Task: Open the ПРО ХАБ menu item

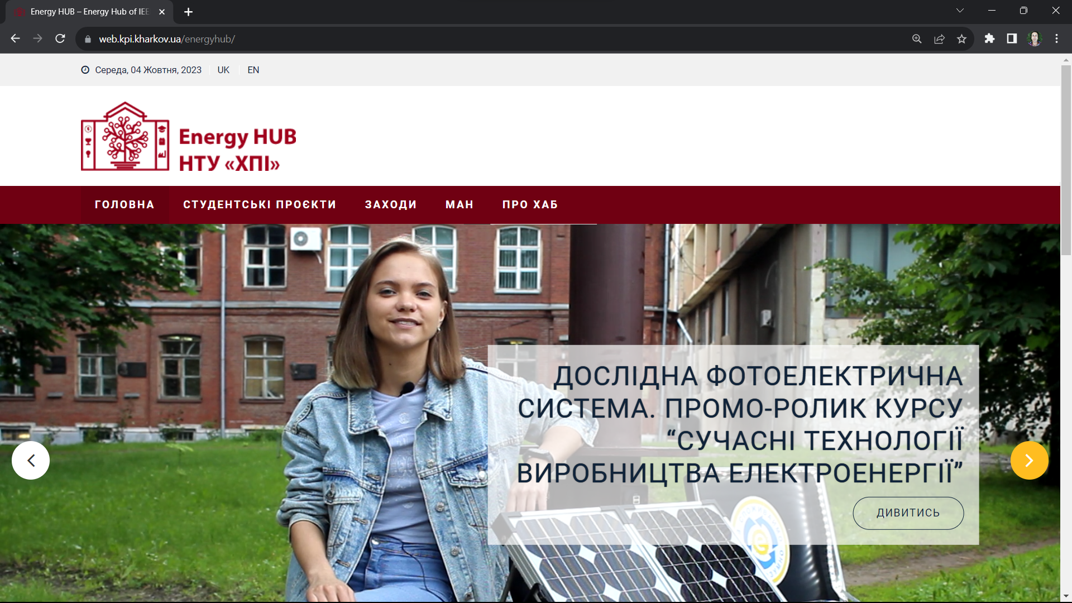Action: pyautogui.click(x=530, y=205)
